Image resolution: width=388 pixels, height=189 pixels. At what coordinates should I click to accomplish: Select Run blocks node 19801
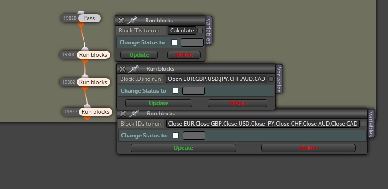pos(93,55)
